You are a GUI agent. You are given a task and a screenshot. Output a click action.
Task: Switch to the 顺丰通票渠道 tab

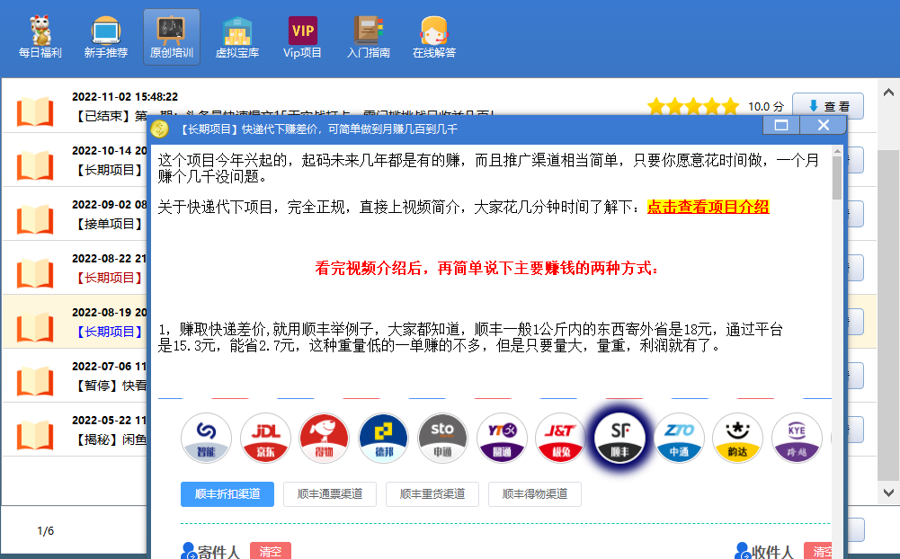point(329,494)
